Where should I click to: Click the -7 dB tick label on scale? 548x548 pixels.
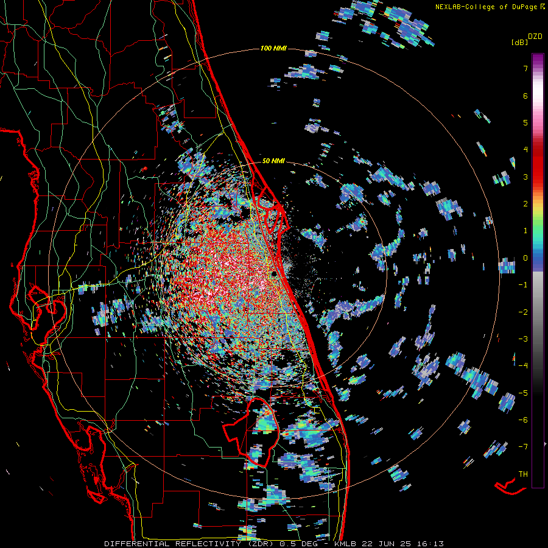(x=523, y=447)
